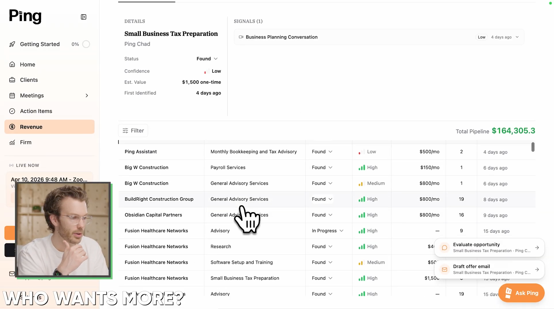Click the Clients briefcase icon

tap(12, 80)
